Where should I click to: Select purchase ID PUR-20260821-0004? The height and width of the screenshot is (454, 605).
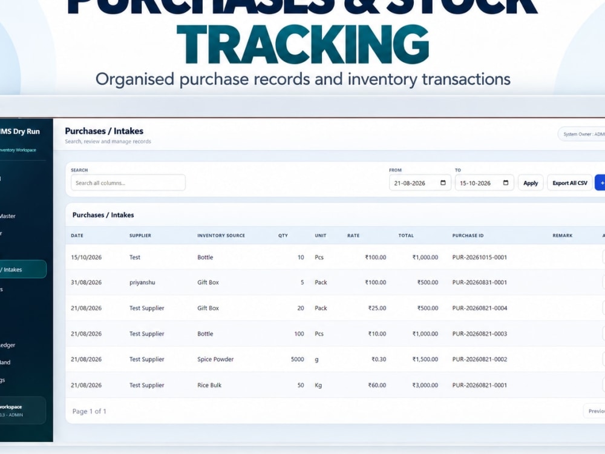tap(480, 308)
